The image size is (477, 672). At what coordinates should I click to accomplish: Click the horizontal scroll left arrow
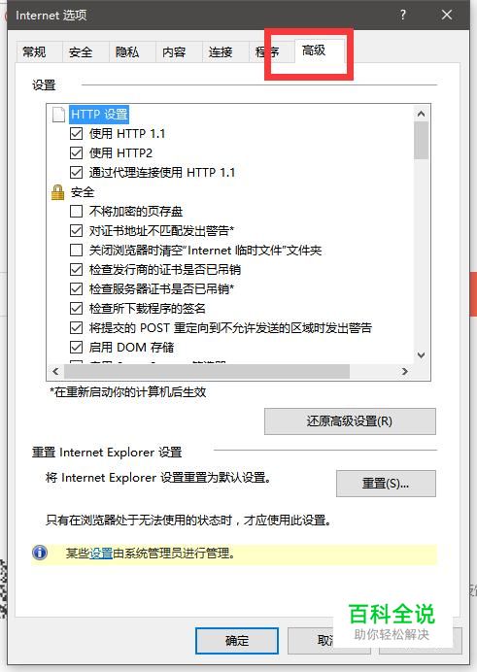pos(55,371)
